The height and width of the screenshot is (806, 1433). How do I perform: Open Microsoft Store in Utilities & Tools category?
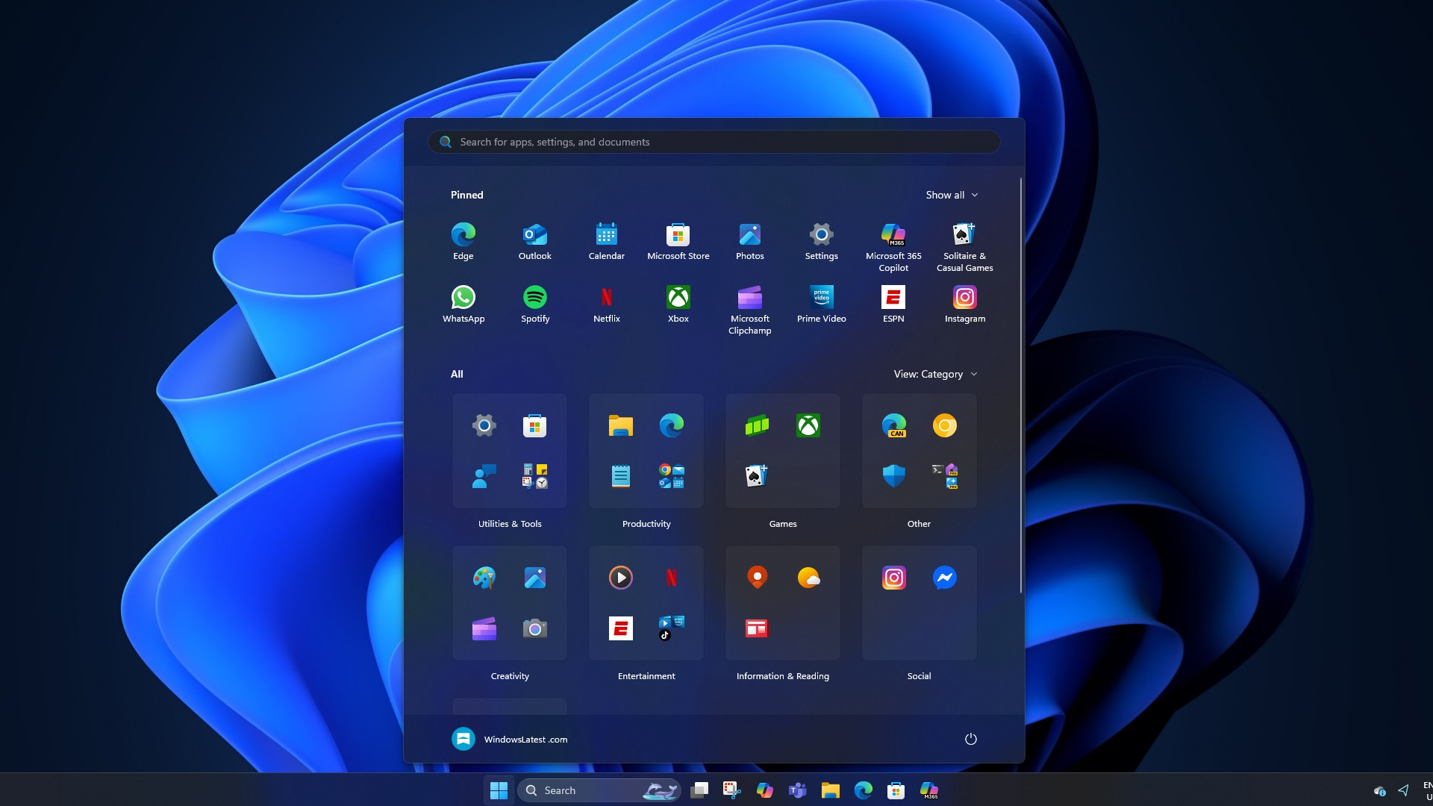[534, 425]
